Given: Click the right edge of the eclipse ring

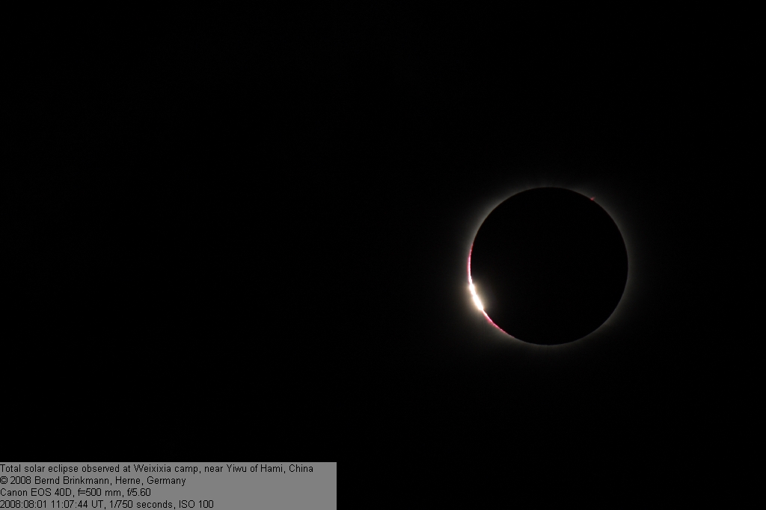Looking at the screenshot, I should click(x=628, y=265).
